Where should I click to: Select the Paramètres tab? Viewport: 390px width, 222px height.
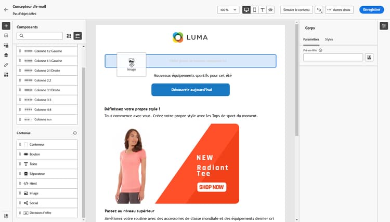click(311, 39)
